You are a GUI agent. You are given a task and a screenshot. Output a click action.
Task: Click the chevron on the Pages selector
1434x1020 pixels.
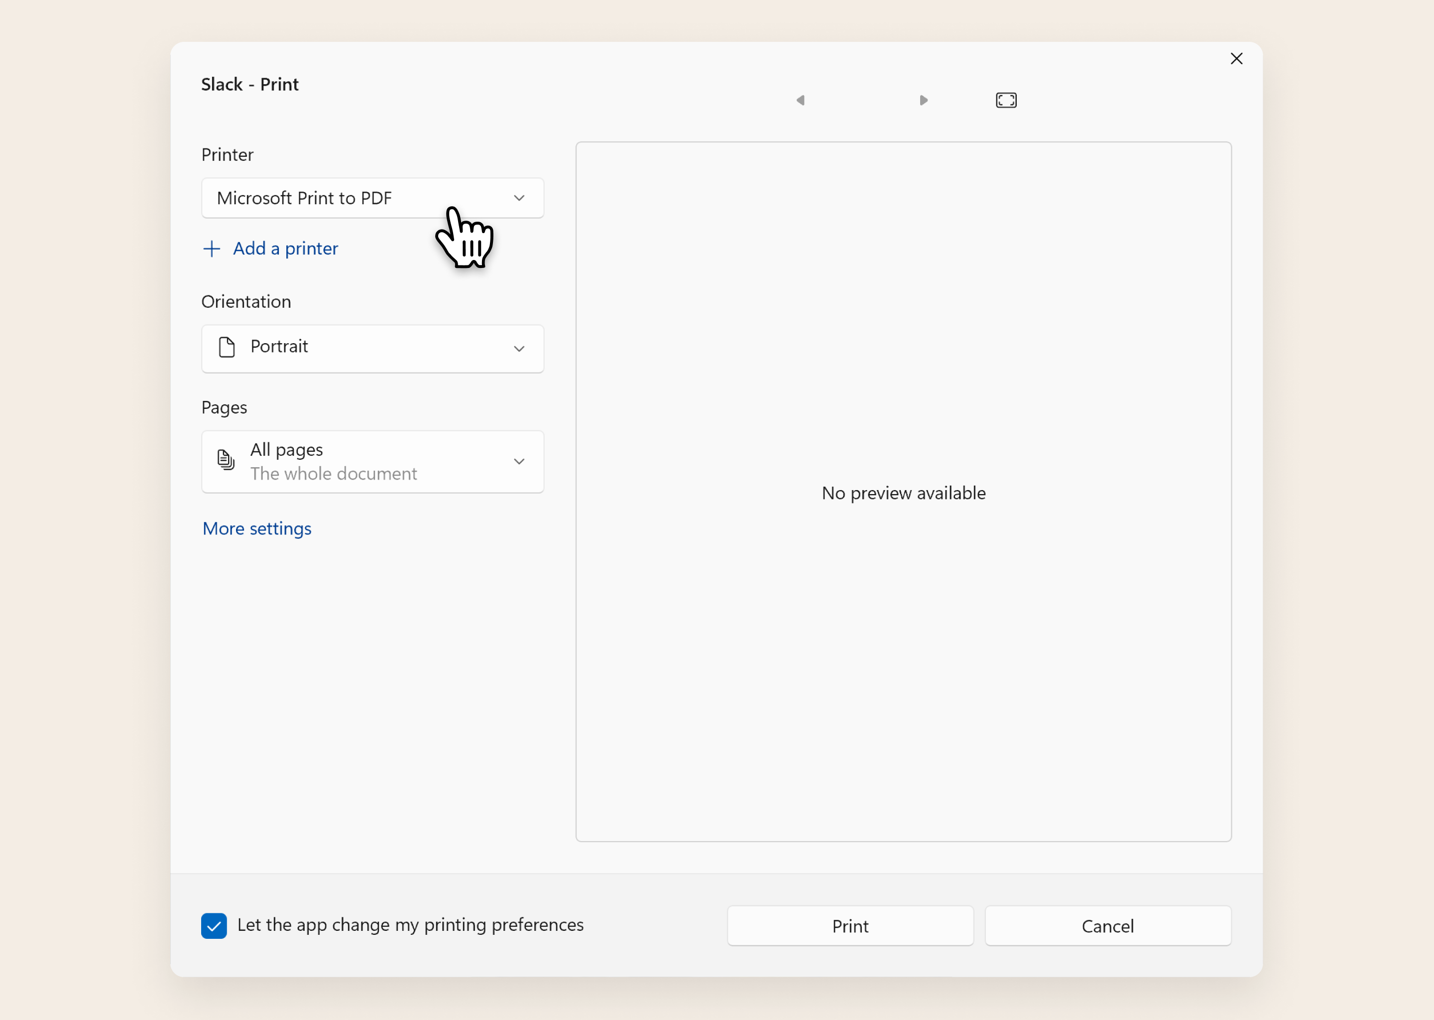pyautogui.click(x=519, y=462)
